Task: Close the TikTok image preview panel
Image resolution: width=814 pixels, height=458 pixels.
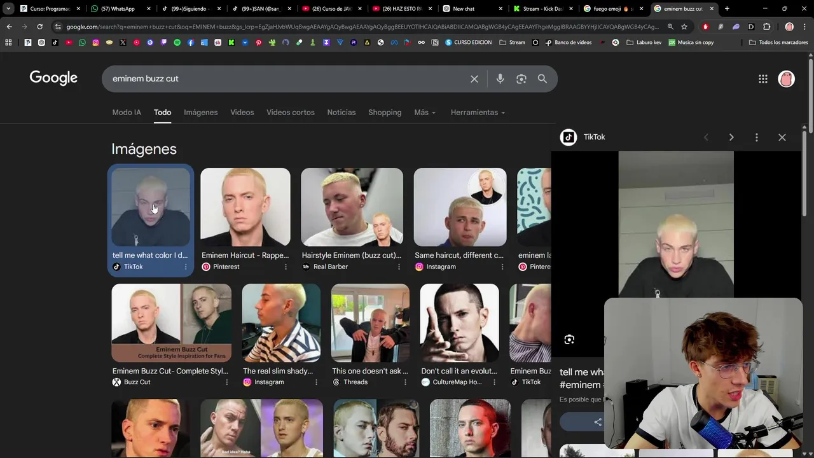Action: (782, 137)
